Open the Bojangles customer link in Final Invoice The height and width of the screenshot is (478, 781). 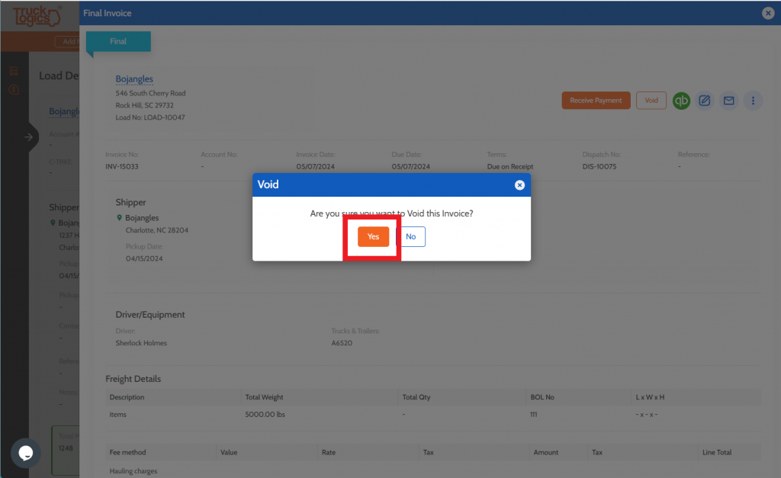tap(134, 79)
